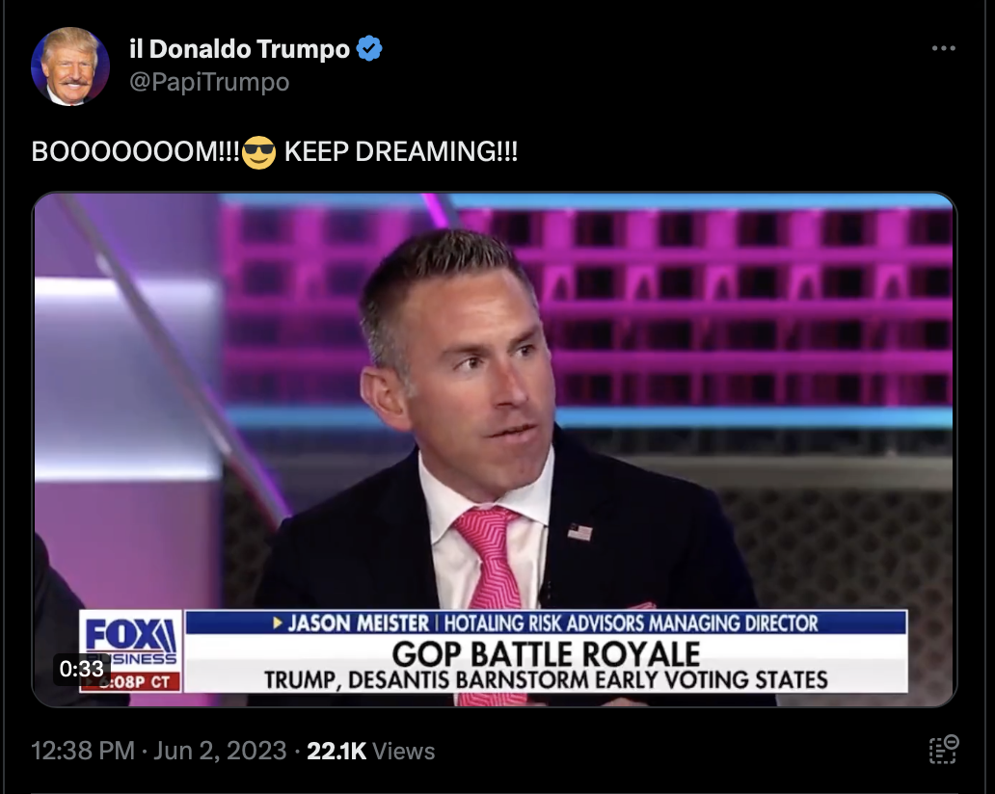Image resolution: width=995 pixels, height=794 pixels.
Task: Click the American flag lapel pin
Action: click(x=580, y=532)
